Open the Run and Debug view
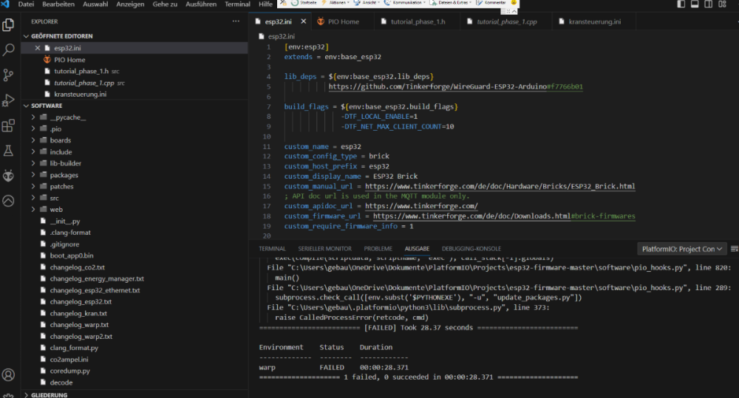Screen dimensions: 739x398 9,100
